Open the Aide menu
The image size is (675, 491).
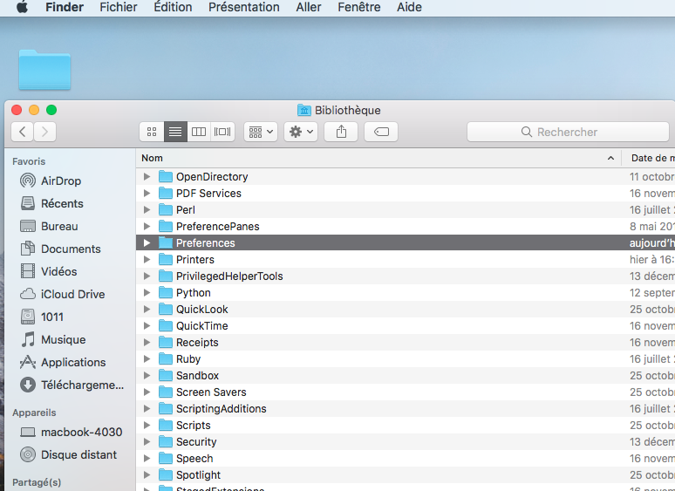(409, 7)
